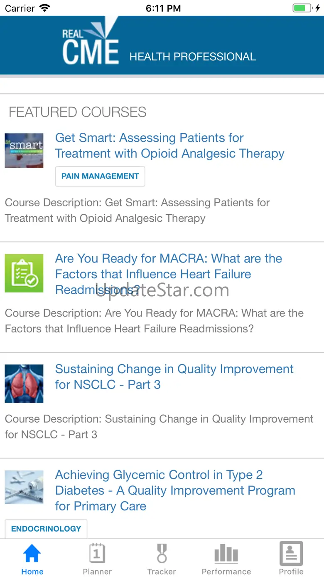The width and height of the screenshot is (324, 577).
Task: Open the Performance bar chart icon
Action: point(226,555)
